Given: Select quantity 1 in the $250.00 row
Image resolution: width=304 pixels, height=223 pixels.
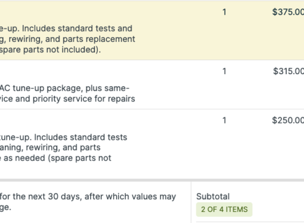Looking at the screenshot, I should tap(224, 120).
